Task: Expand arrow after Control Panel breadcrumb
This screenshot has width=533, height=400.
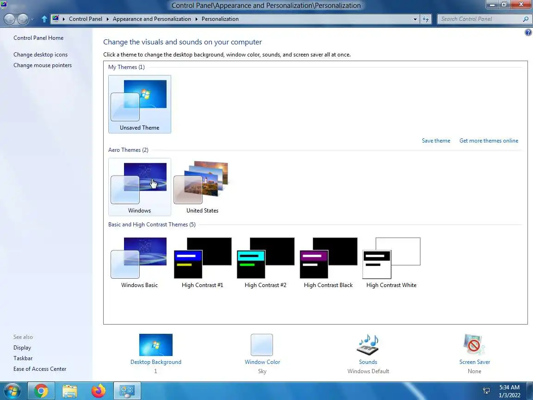Action: 107,19
